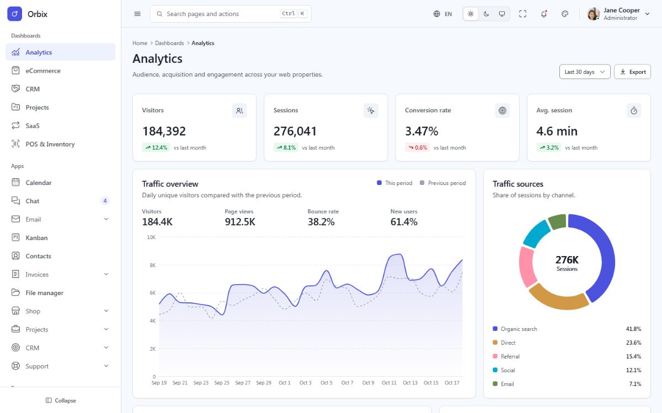Click the Support lifebuoy icon

(x=15, y=366)
